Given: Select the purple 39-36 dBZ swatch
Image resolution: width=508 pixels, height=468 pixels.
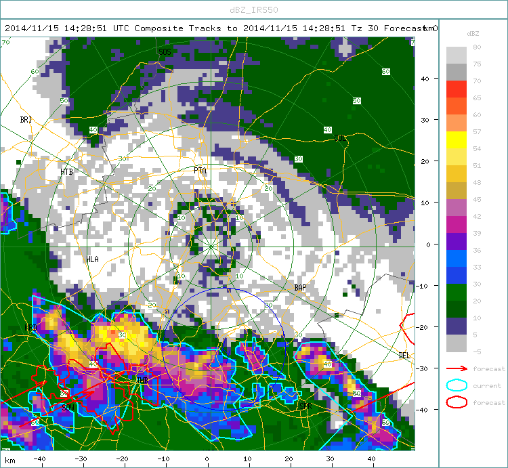Looking at the screenshot, I should click(457, 241).
